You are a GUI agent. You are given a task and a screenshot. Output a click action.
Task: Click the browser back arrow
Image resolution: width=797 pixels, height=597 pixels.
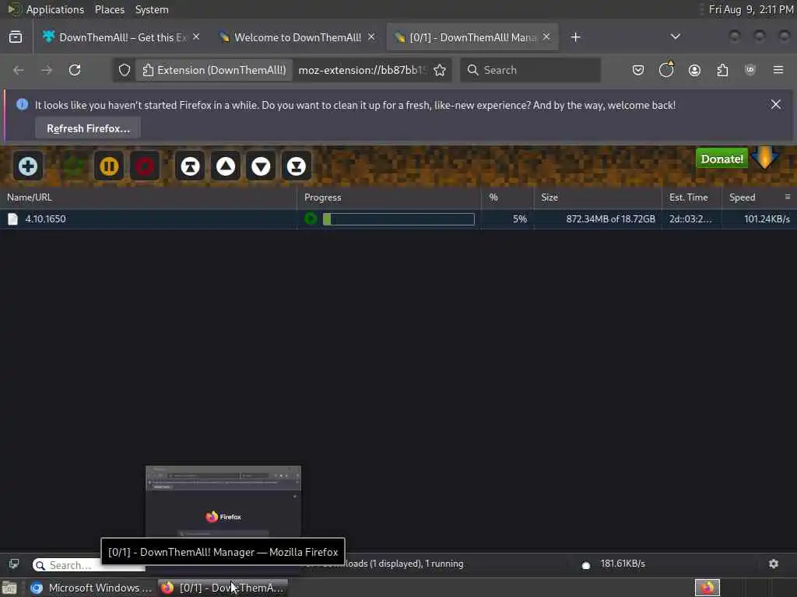tap(19, 70)
